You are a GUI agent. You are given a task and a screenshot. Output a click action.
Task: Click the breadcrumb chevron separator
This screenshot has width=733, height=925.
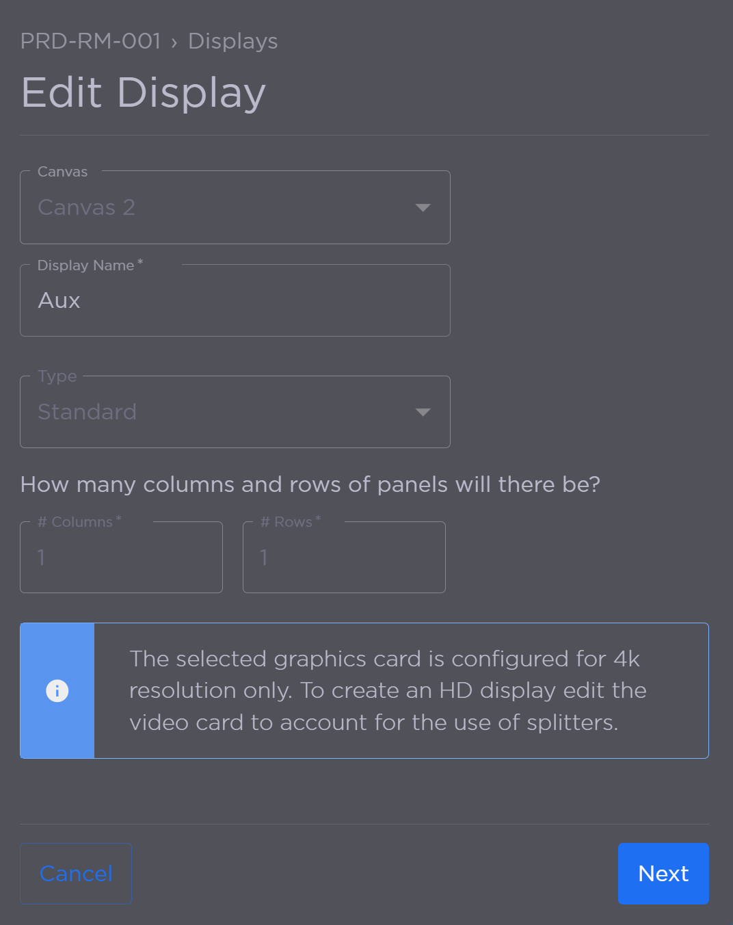click(174, 42)
